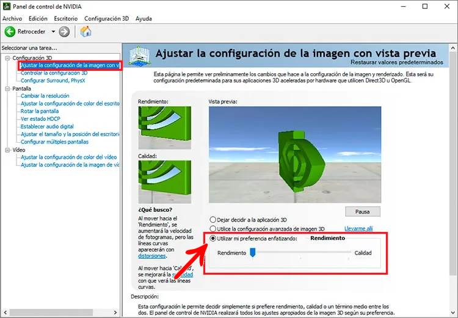Click the green Retroceder back arrow icon
458x318 pixels.
coord(10,32)
